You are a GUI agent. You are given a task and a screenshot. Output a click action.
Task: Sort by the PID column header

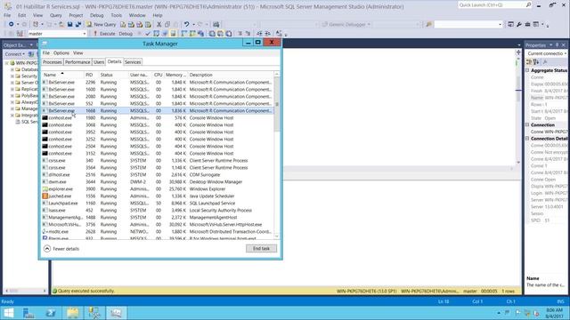coord(91,75)
